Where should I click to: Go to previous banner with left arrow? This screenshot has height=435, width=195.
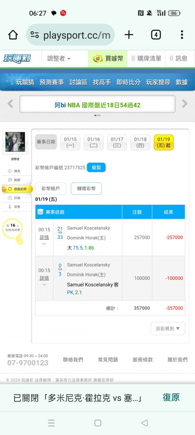point(10,104)
